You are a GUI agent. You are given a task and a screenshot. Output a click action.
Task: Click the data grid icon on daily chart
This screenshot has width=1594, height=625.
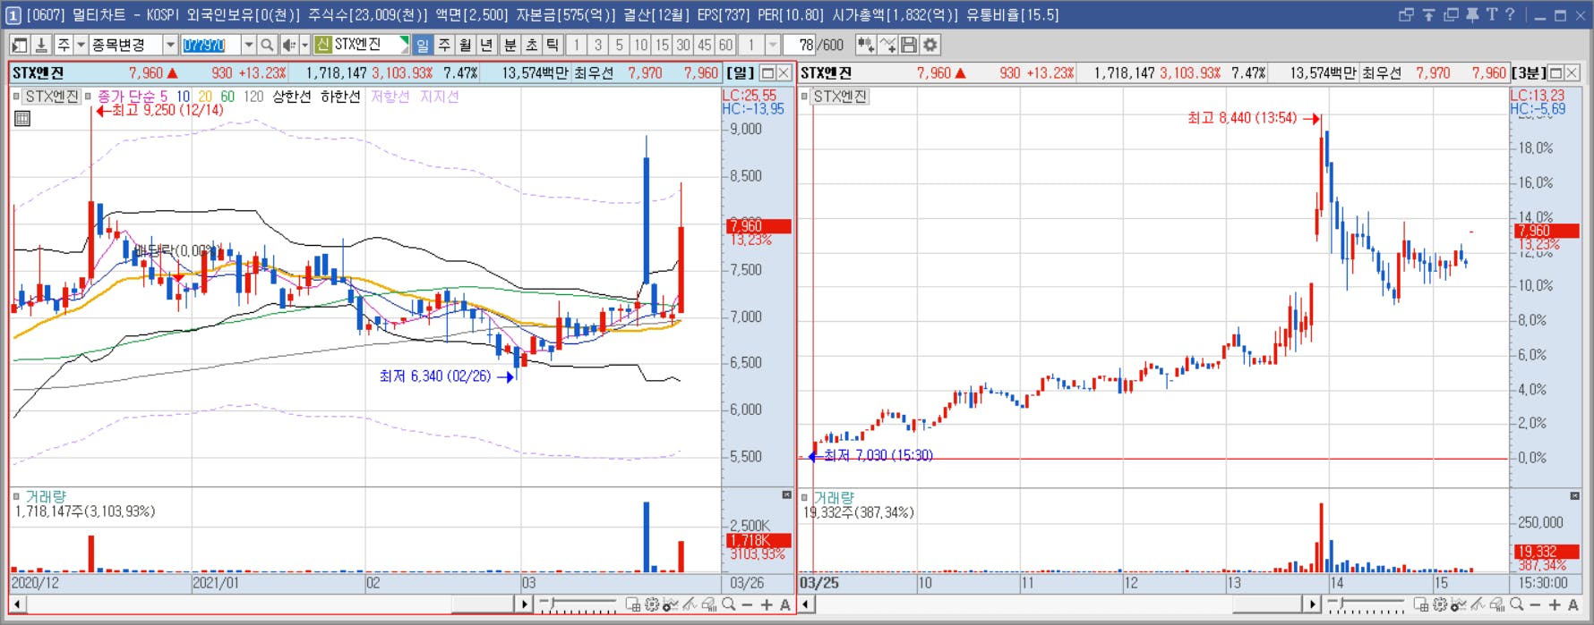click(x=22, y=119)
